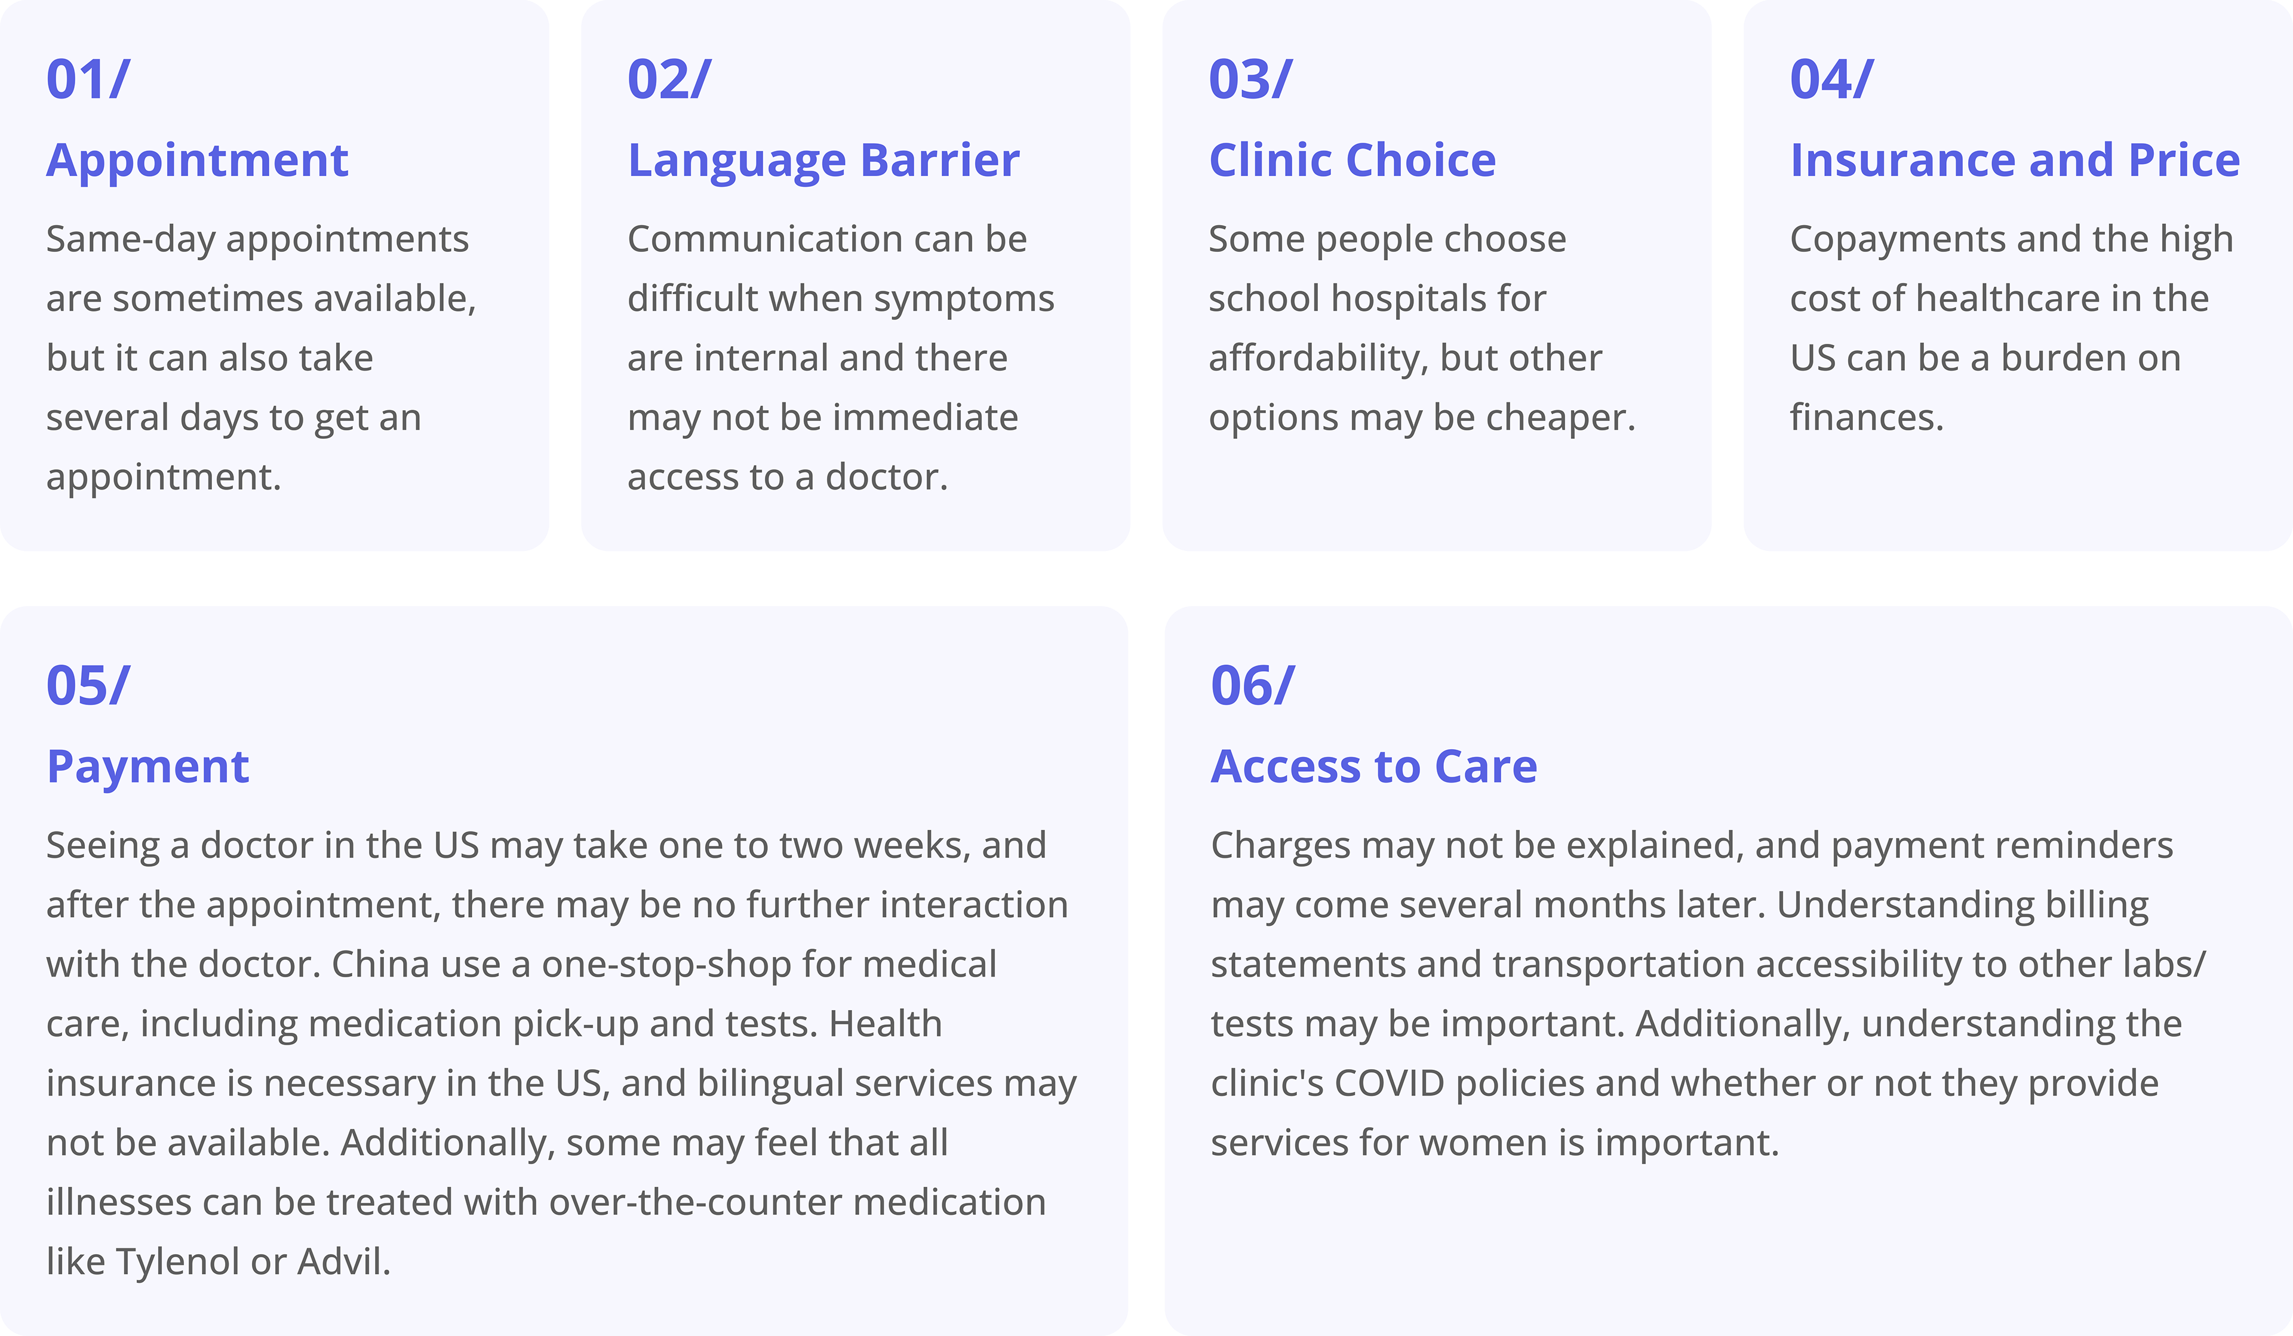Screen dimensions: 2293x1336
Task: Click the Access to Care paragraph
Action: tap(1709, 994)
